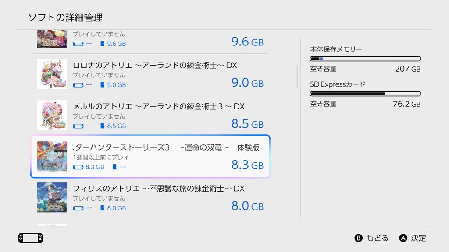
Task: Open the フィリスのアトリエ DX cover thumbnail
Action: 52,197
